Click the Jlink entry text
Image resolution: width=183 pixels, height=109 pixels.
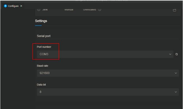(45, 9)
